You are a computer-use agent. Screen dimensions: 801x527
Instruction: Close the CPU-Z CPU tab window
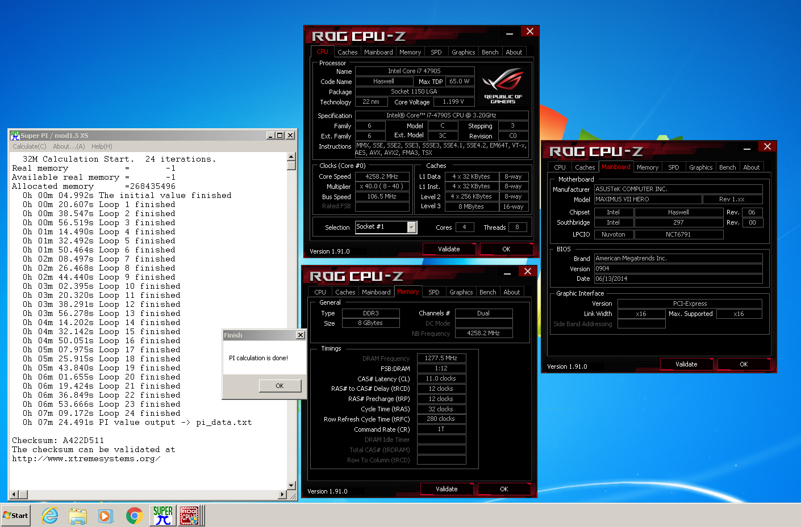click(x=529, y=32)
